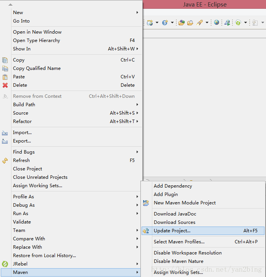The height and width of the screenshot is (277, 266).
Task: Click the New Dynamic Web Project toolbar icon
Action: coord(150,23)
